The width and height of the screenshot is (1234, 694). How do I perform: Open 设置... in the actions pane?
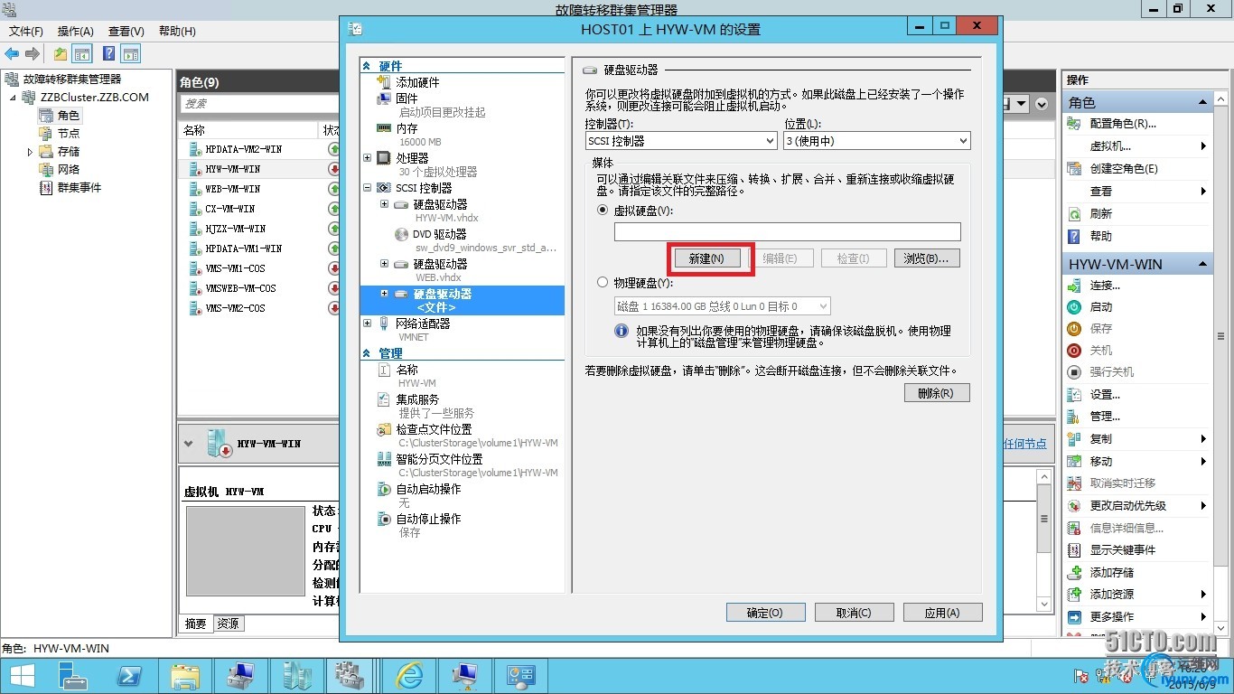click(1105, 395)
